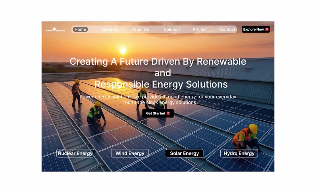Image resolution: width=316 pixels, height=193 pixels.
Task: Click the setting sun in hero image
Action: click(123, 51)
